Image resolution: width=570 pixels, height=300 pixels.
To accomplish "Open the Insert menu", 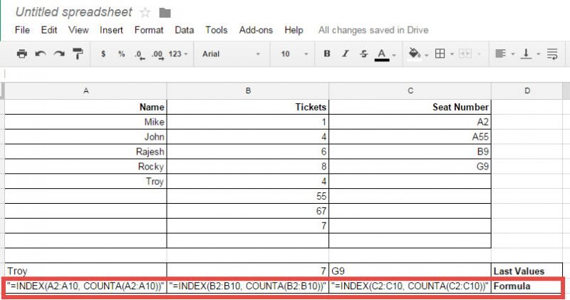I will [x=111, y=30].
